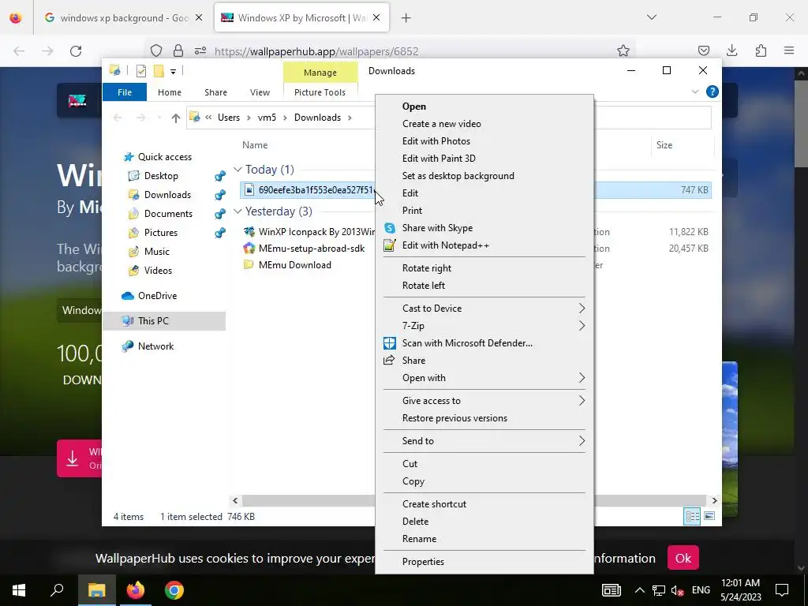Switch to windows xp background browser tab
The width and height of the screenshot is (808, 606).
(123, 18)
